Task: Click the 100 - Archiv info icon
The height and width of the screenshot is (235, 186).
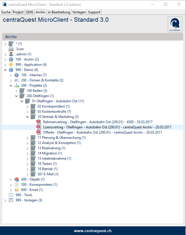Action: (x=11, y=59)
